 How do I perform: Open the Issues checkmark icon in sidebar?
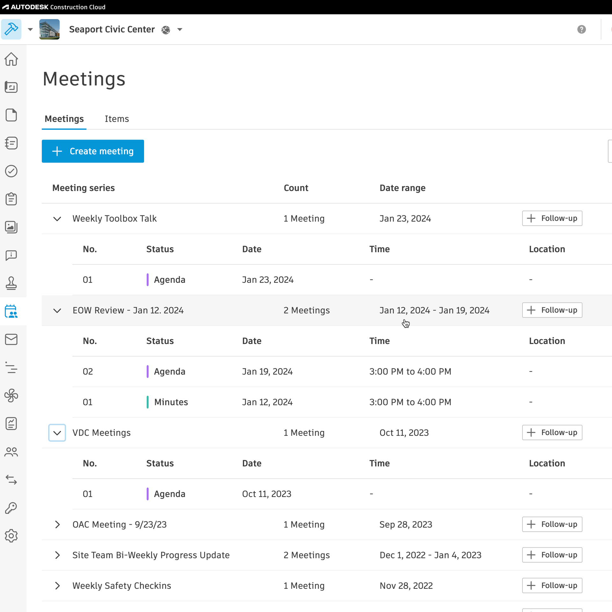pyautogui.click(x=11, y=171)
